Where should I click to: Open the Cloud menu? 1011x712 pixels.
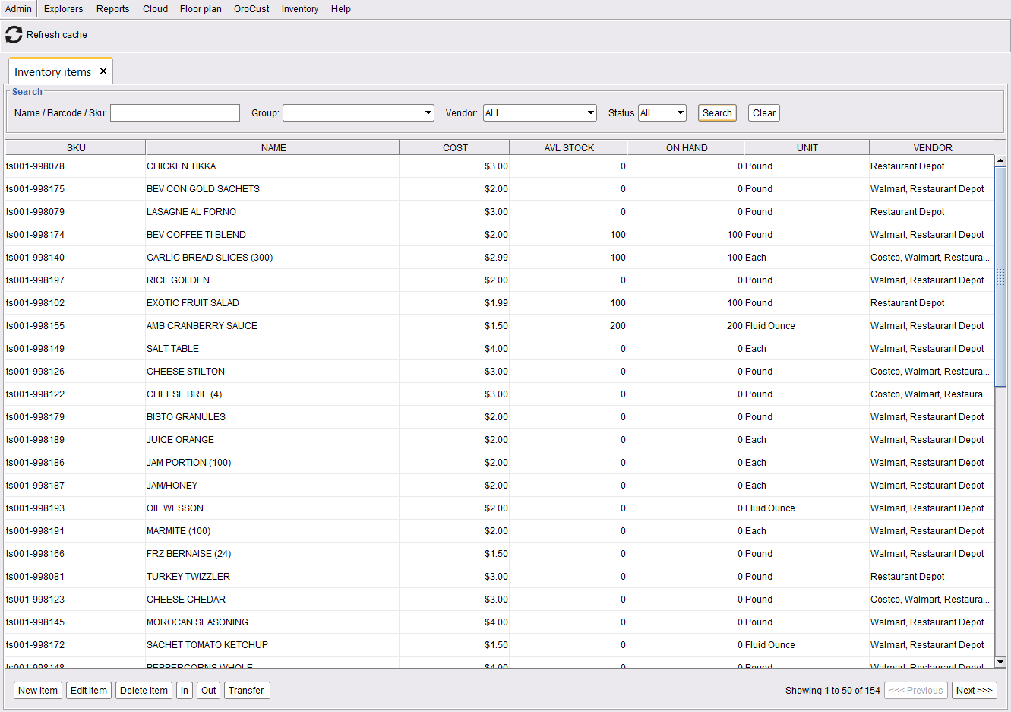[x=156, y=9]
